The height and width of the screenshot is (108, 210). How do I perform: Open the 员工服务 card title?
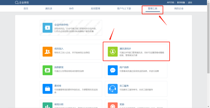(x=124, y=86)
